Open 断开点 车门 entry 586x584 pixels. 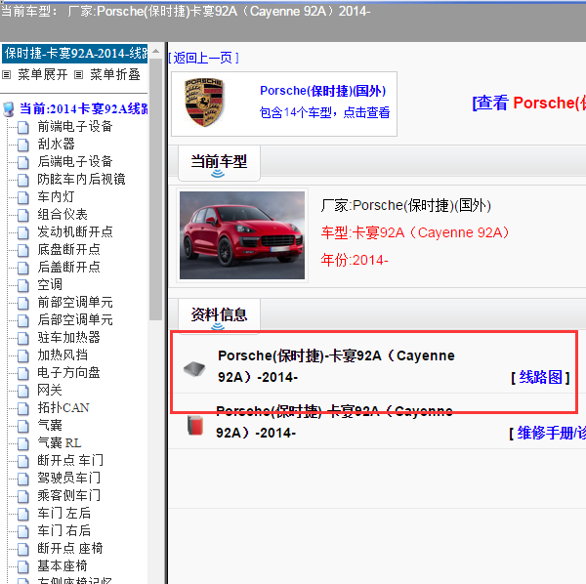tap(70, 460)
